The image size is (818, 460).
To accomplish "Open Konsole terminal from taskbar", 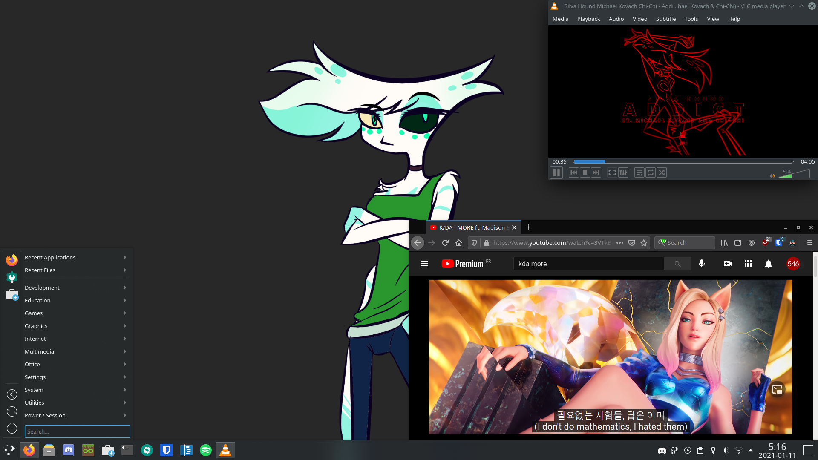I will tap(127, 450).
